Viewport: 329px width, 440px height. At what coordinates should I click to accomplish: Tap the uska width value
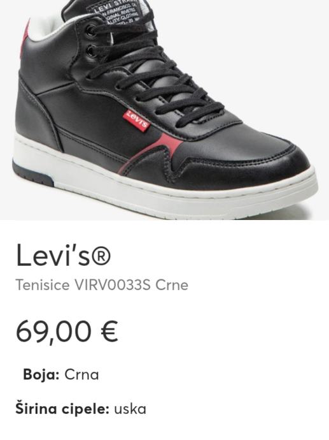[x=130, y=409]
